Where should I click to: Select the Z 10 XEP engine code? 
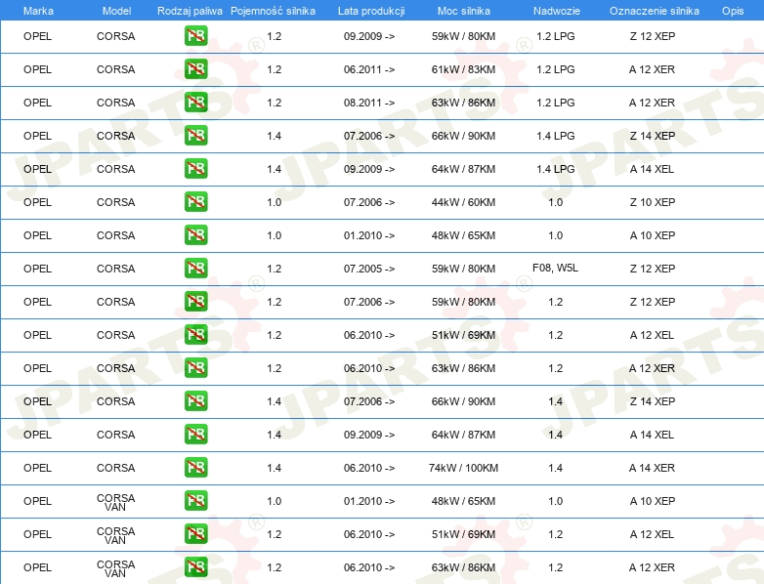point(653,202)
